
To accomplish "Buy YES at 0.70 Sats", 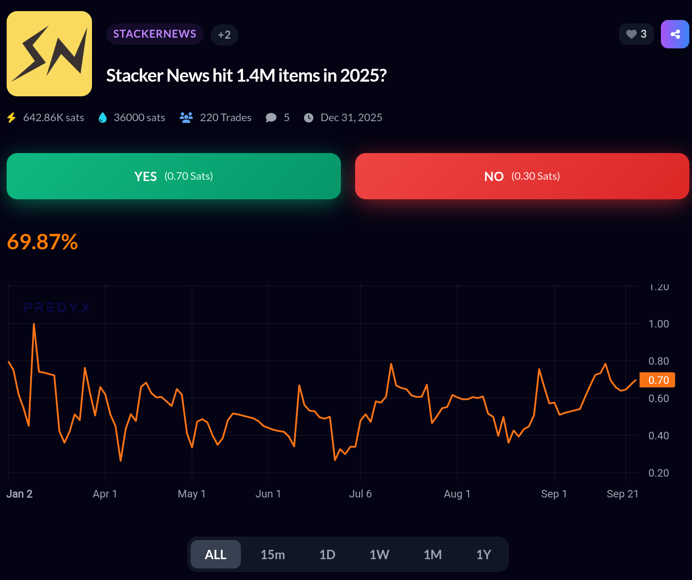I will click(174, 176).
